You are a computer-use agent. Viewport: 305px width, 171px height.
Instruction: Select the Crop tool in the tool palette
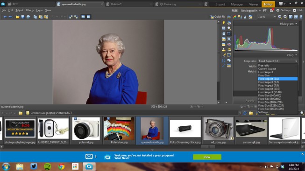[229, 34]
